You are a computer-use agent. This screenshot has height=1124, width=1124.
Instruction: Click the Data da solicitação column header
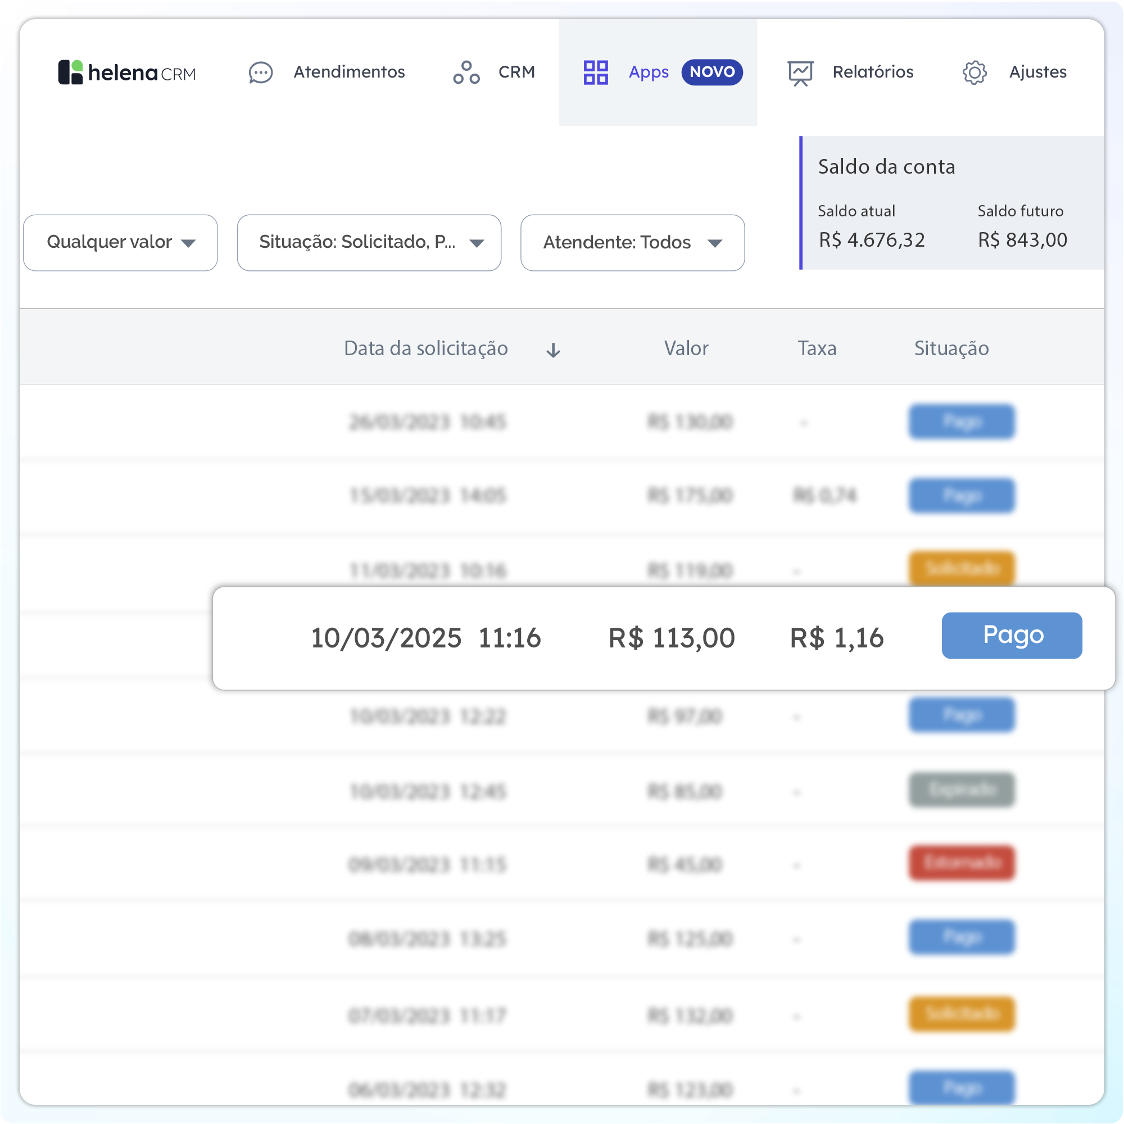426,348
